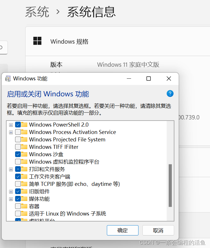
Task: Click folder icon of Windows 虚拟机监控程序平台
Action: pos(24,162)
